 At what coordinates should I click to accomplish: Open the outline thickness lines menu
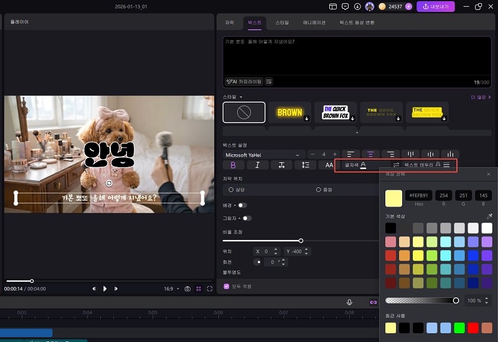click(446, 165)
